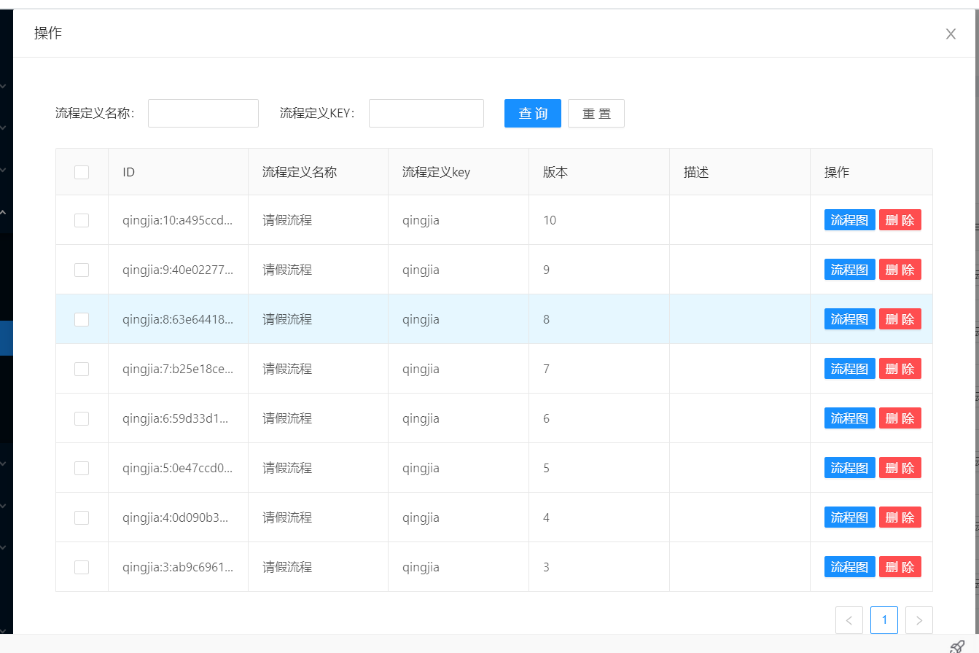
Task: Delete the version 6 process definition
Action: 900,418
